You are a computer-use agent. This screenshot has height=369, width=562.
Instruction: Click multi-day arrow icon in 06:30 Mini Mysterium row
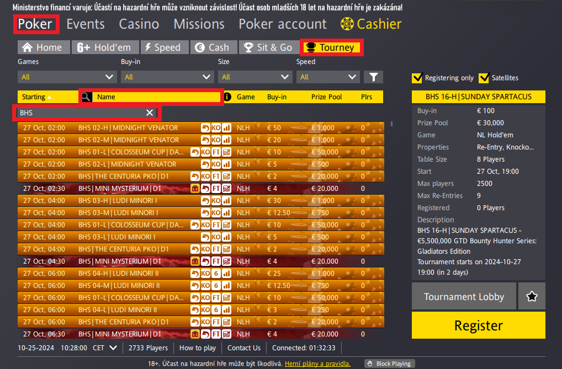click(226, 334)
